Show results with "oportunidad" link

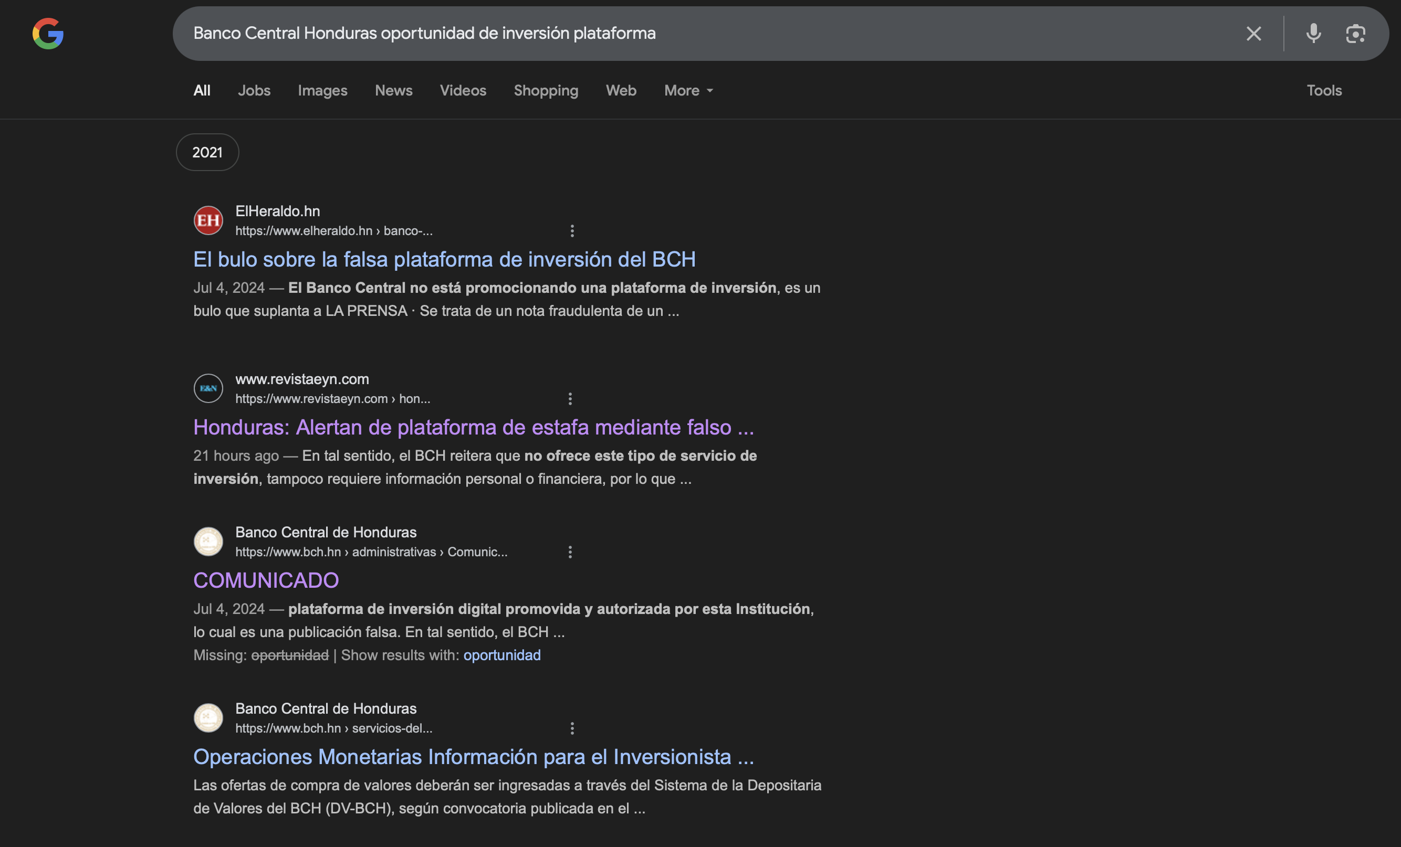501,655
